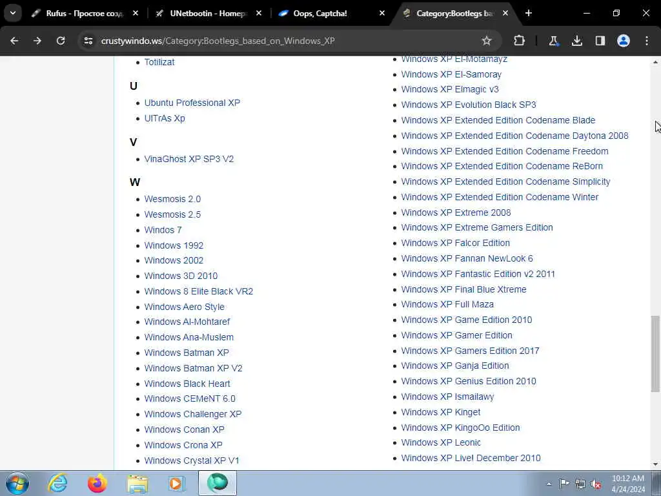Screen dimensions: 661x496
Task: Open Windows CEMeNT 6.0 link
Action: point(190,398)
